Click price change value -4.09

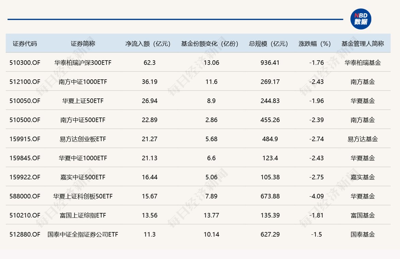pos(316,196)
